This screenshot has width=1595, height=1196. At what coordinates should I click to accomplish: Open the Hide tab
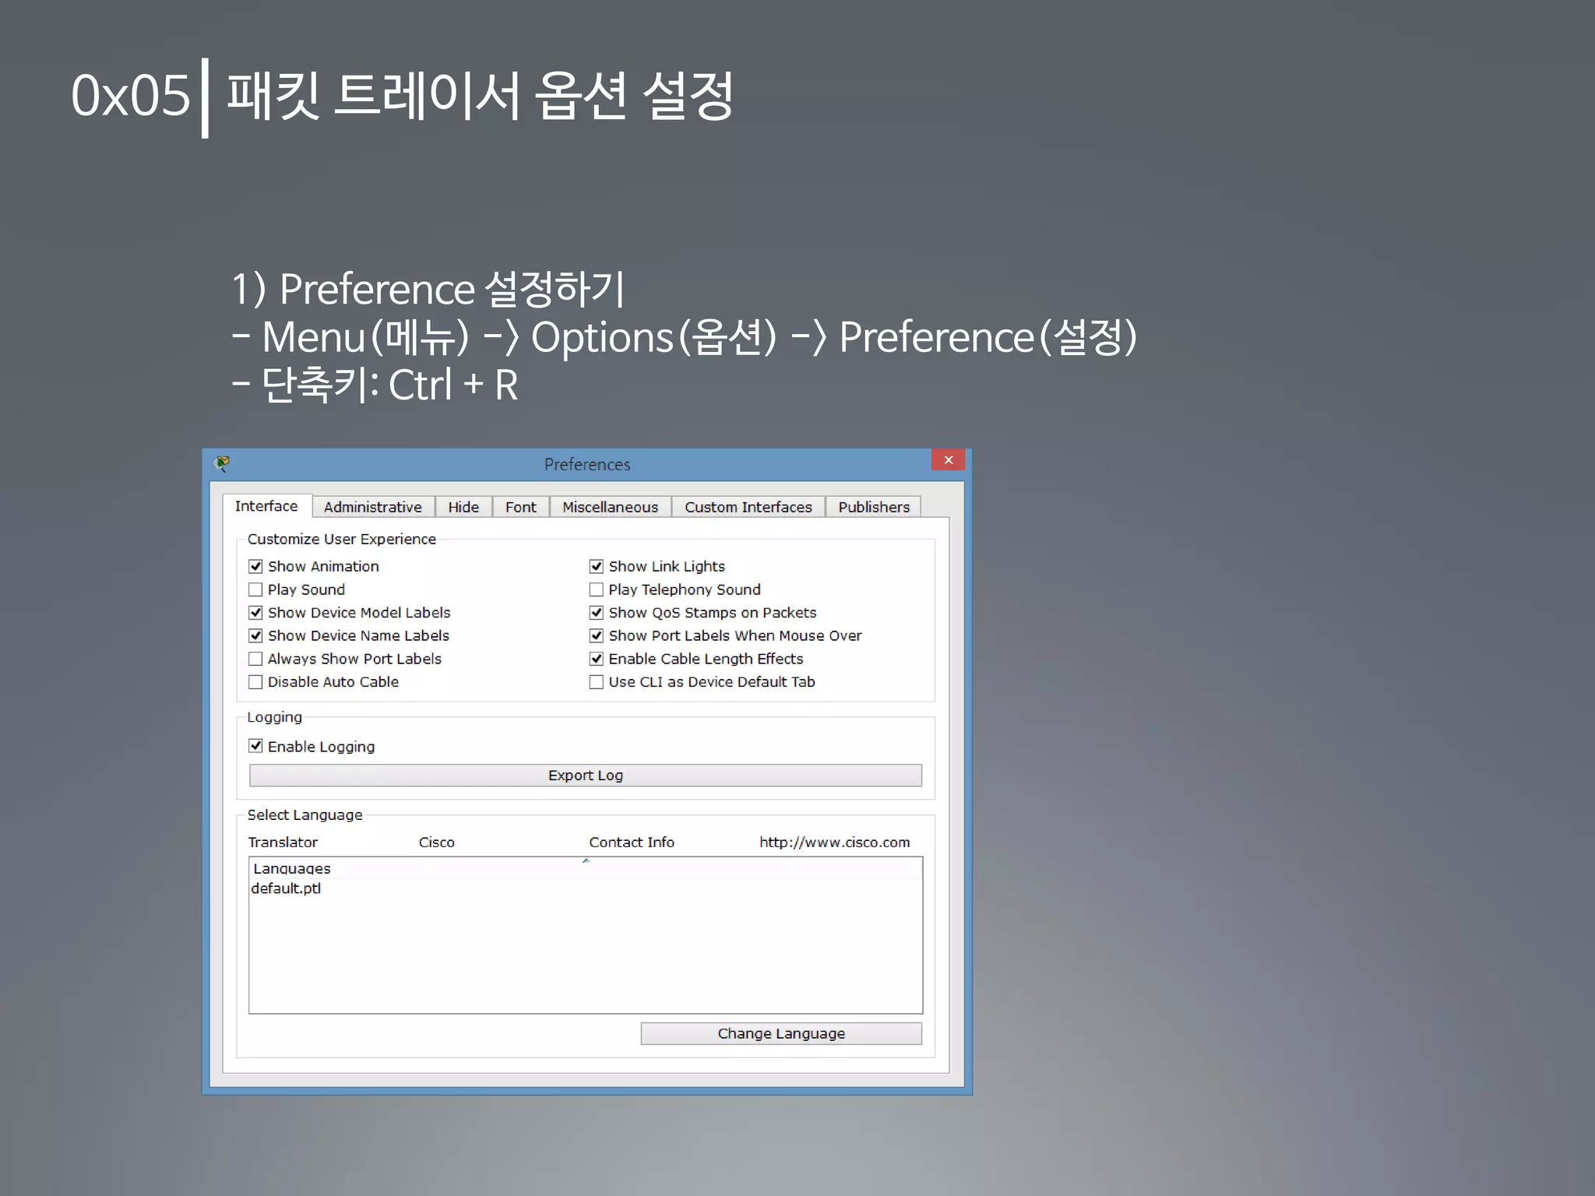463,507
